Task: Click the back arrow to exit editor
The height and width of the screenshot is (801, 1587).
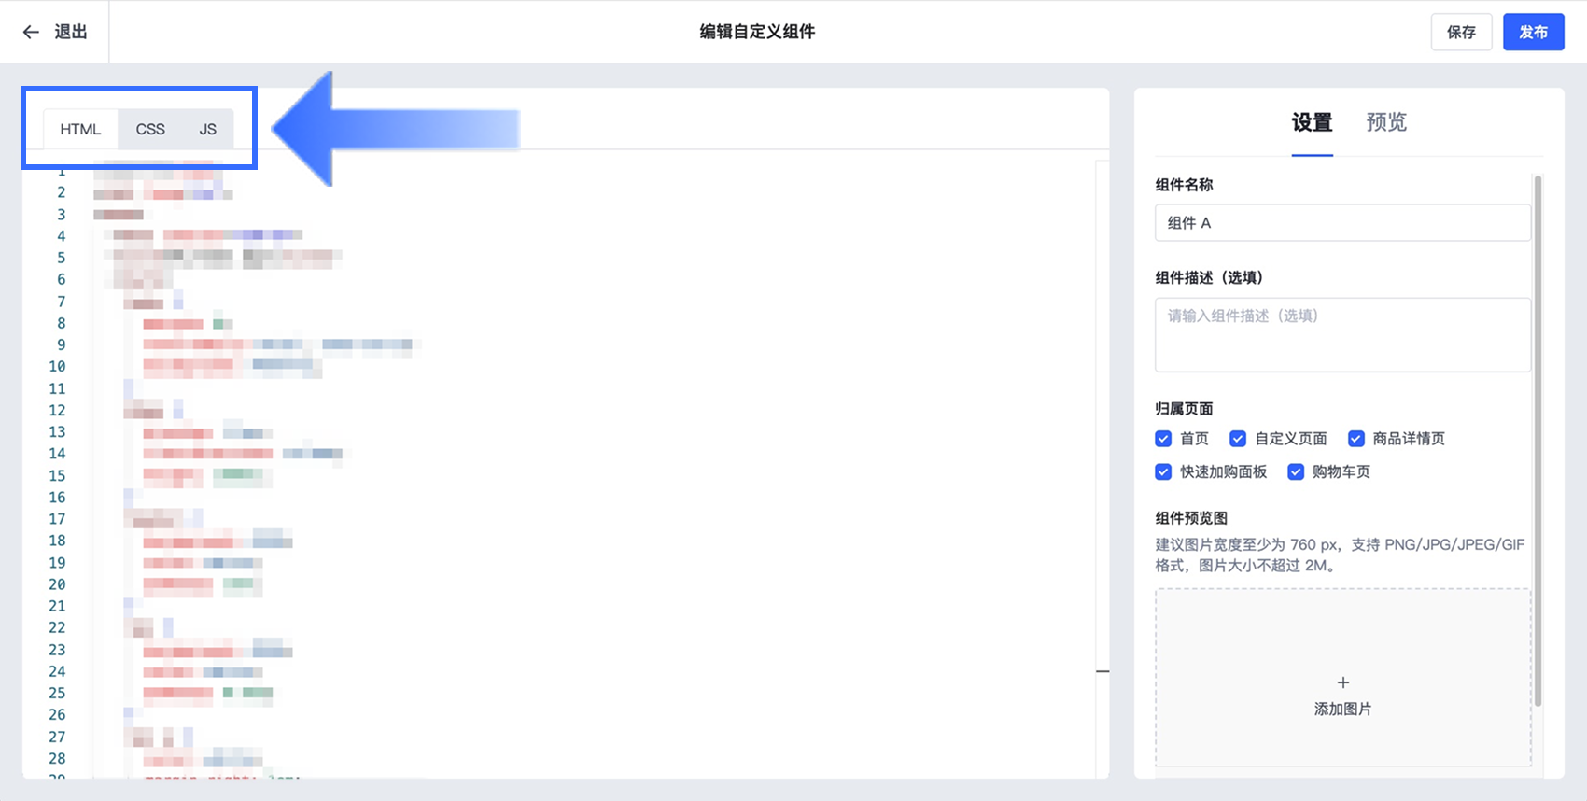Action: coord(31,32)
